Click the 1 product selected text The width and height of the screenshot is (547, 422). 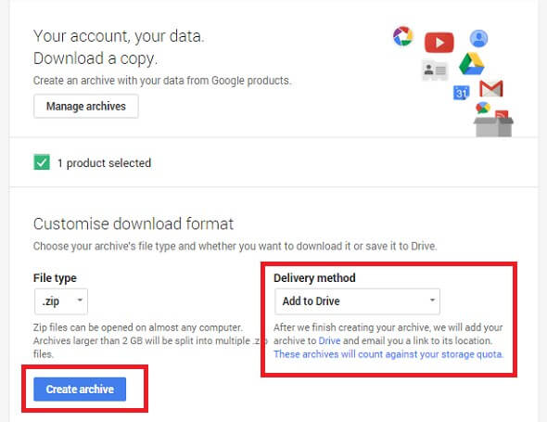pos(105,163)
